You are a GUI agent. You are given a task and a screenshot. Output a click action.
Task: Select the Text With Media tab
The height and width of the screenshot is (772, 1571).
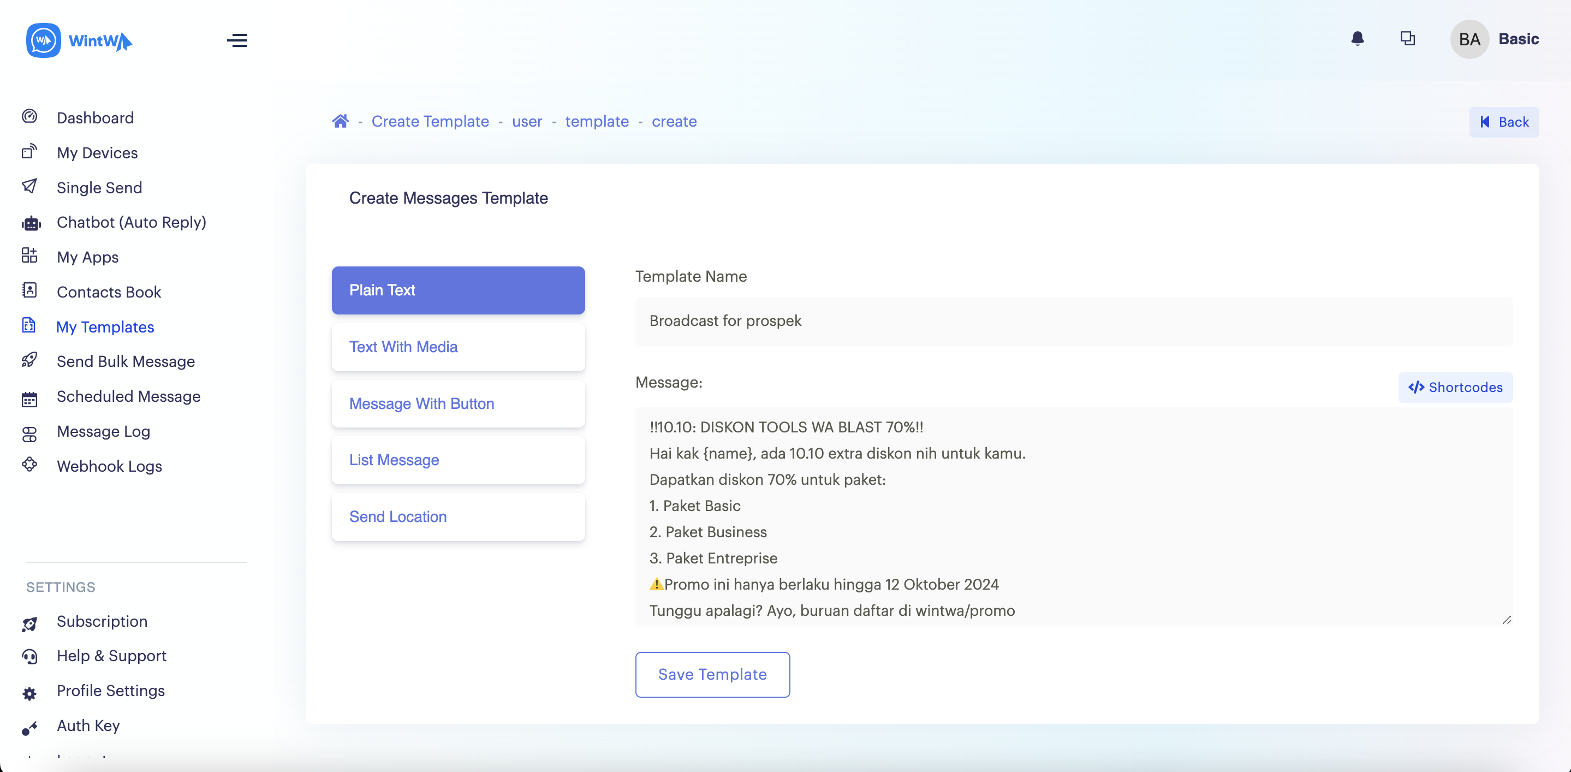pyautogui.click(x=458, y=347)
